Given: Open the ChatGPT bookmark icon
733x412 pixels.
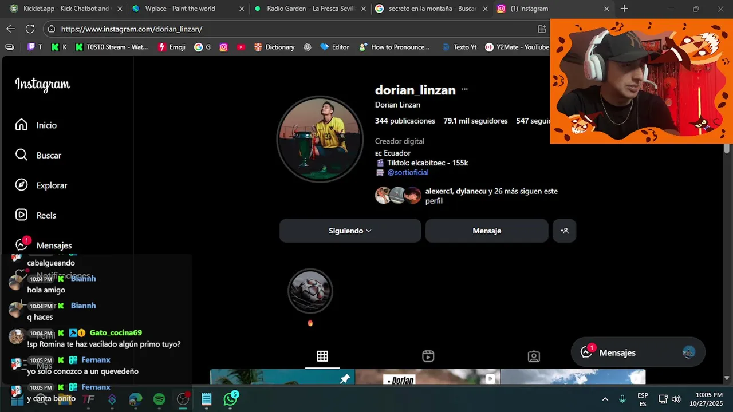Looking at the screenshot, I should tap(308, 47).
